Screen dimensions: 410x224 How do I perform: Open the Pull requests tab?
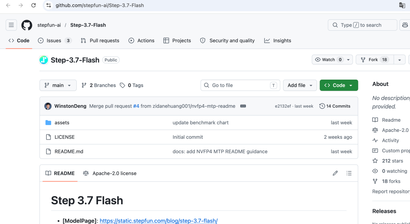[100, 41]
